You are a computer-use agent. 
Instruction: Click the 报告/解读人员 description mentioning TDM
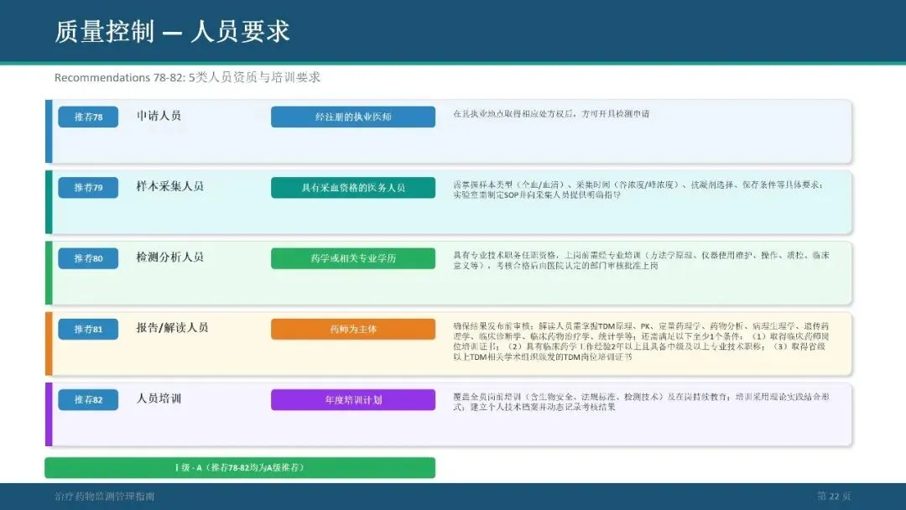(642, 341)
